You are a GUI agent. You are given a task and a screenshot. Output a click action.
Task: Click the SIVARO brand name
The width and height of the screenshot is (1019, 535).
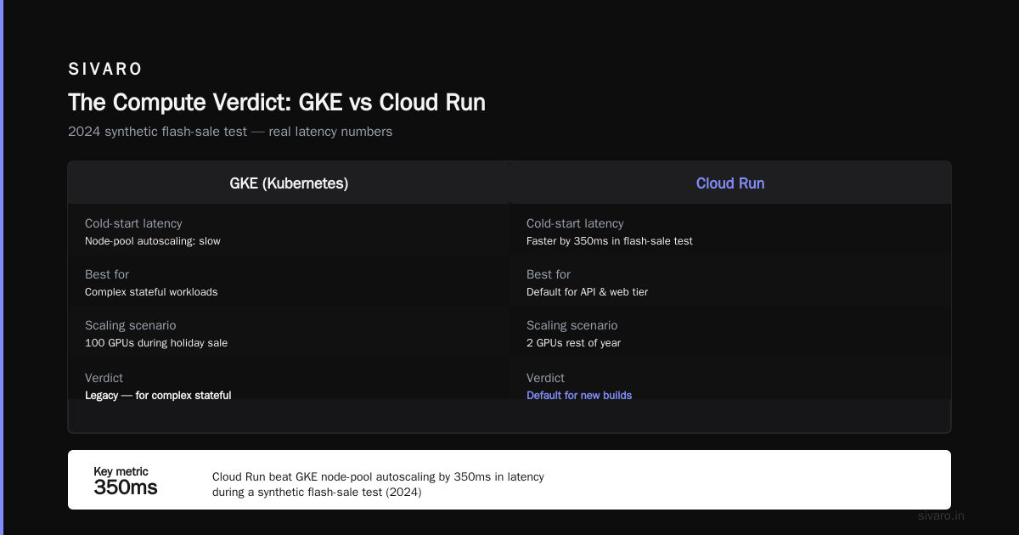105,70
